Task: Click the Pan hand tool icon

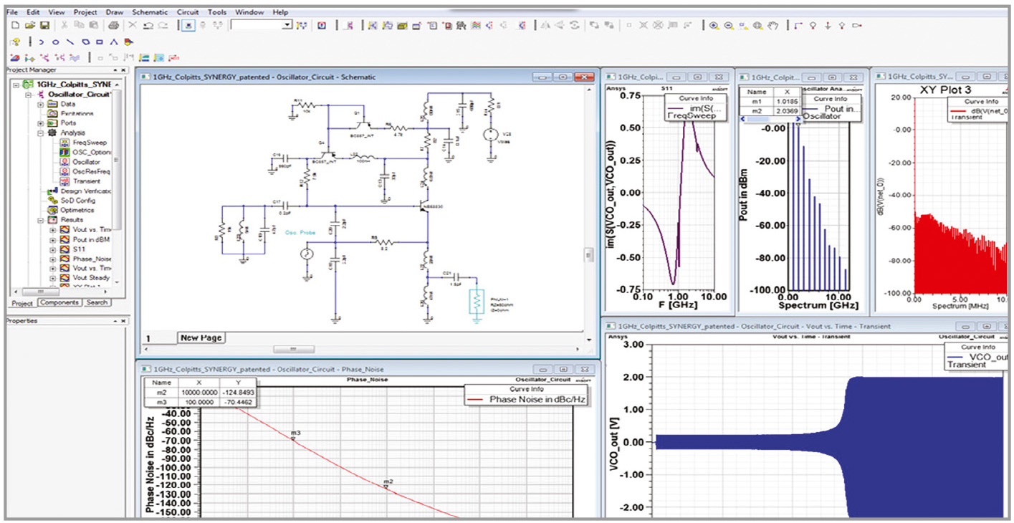Action: [x=773, y=26]
